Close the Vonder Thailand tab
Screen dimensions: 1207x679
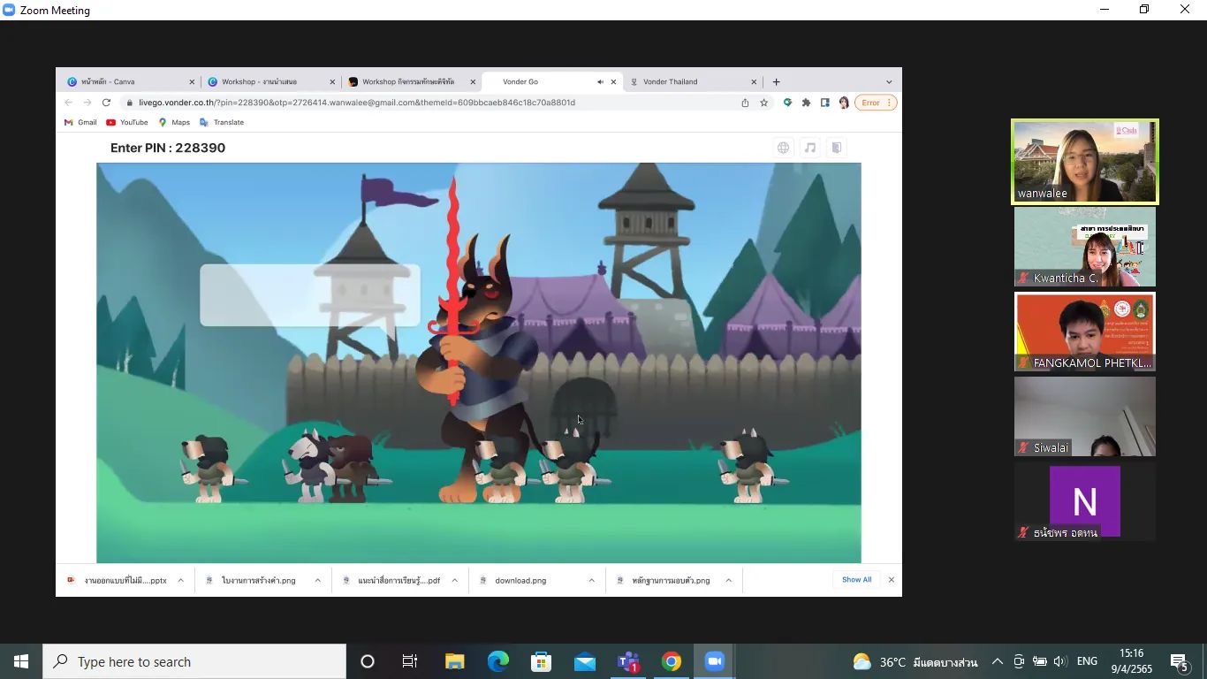coord(754,81)
